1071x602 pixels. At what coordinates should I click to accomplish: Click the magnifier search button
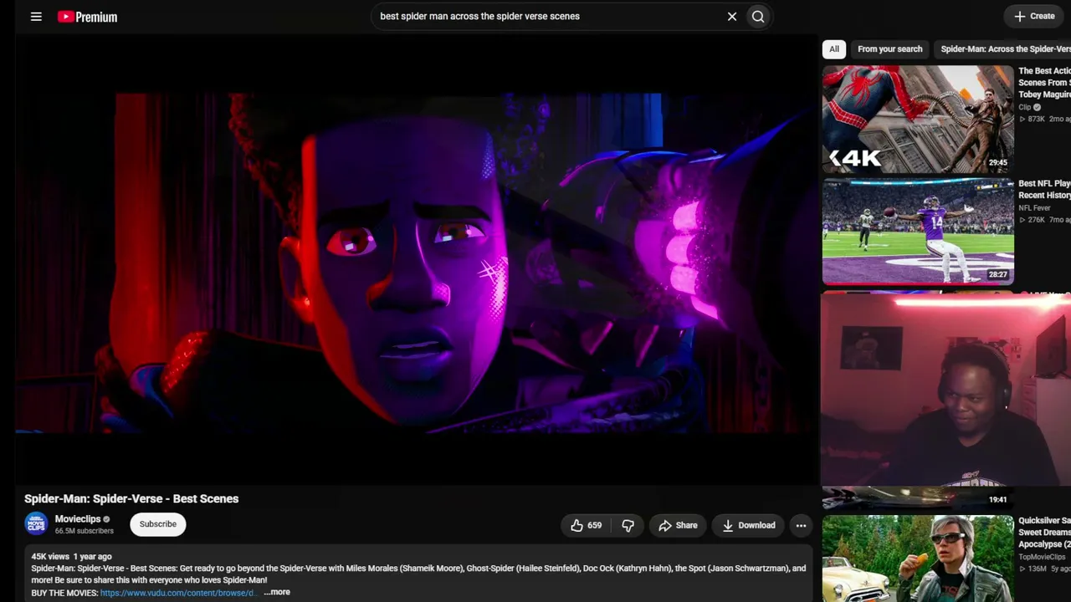tap(758, 17)
